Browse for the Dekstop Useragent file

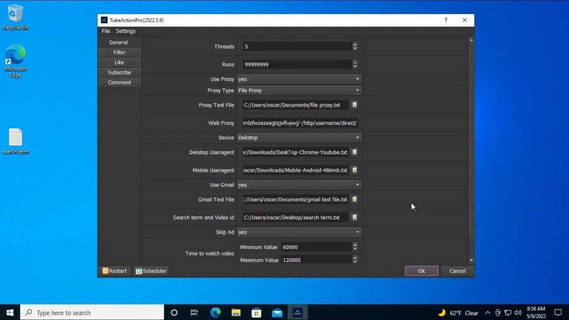coord(354,152)
